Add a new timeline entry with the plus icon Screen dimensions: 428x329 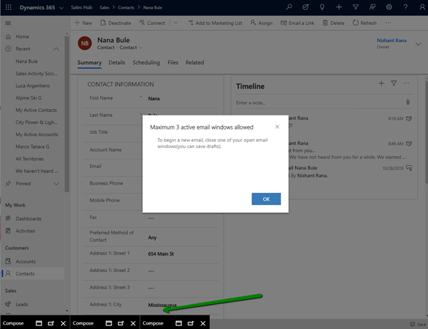(381, 83)
